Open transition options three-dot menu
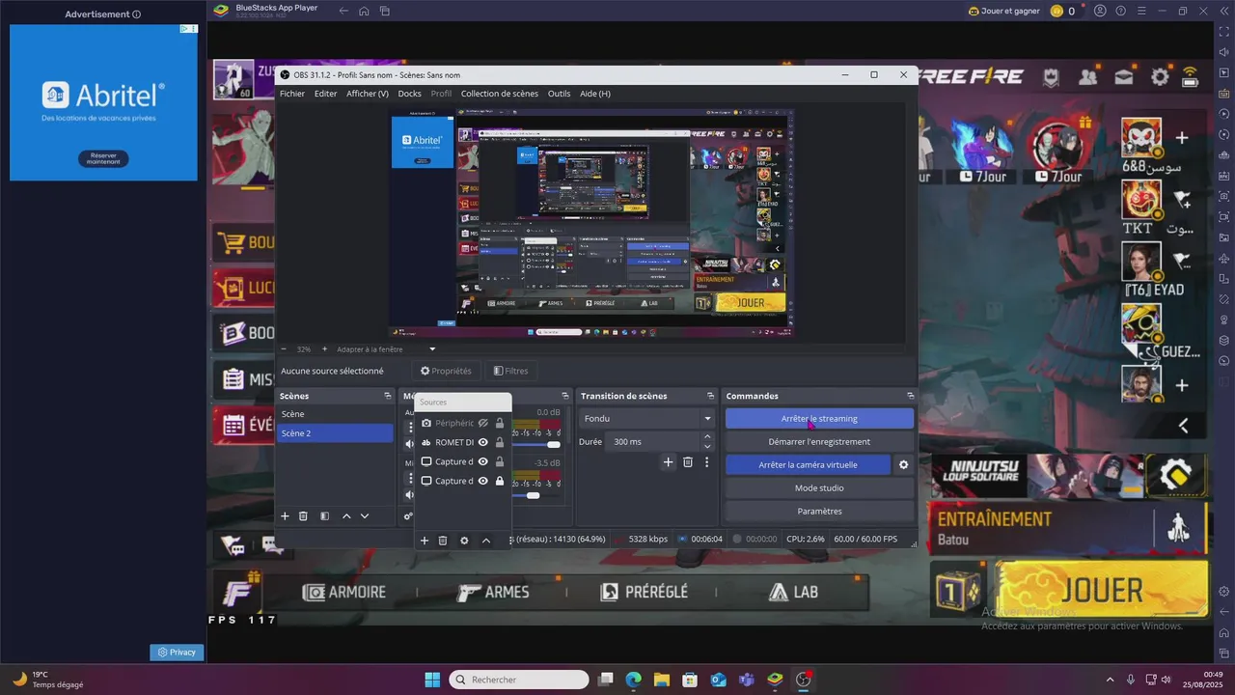The height and width of the screenshot is (695, 1235). point(706,462)
